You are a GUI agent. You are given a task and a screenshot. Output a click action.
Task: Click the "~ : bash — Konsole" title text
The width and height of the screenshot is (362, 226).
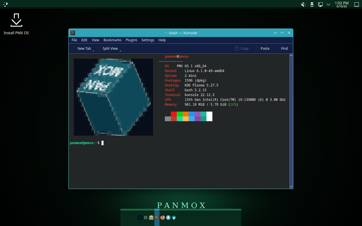pos(181,33)
